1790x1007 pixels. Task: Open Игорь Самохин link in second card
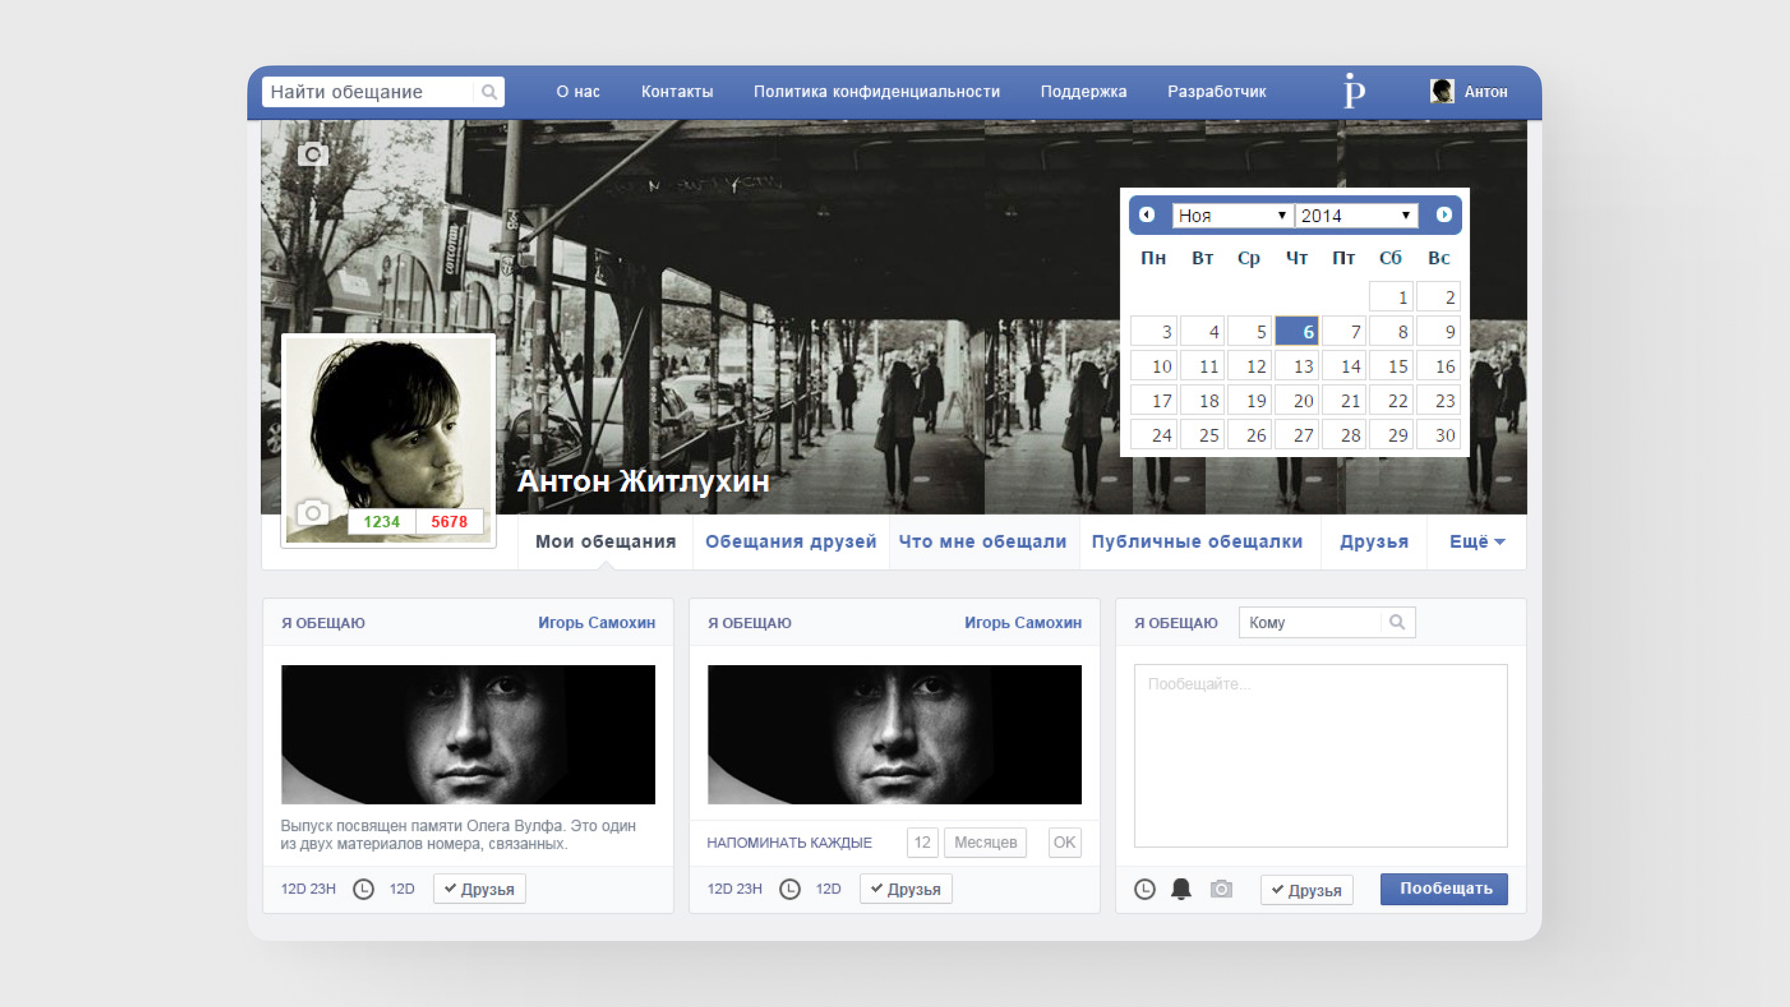coord(1023,623)
